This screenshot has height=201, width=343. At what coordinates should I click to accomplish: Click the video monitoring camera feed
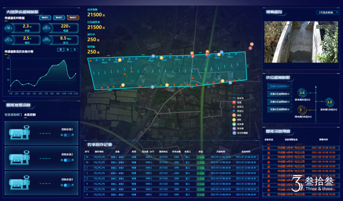pos(300,42)
